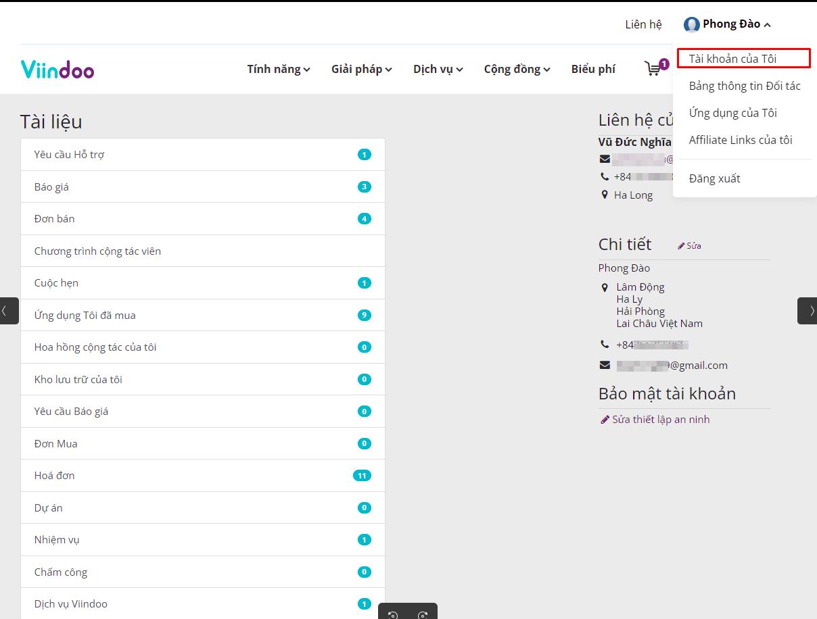Screen dimensions: 817x619
Task: Click the Ứng dụng Tôi đã mua badge 9
Action: tap(365, 315)
